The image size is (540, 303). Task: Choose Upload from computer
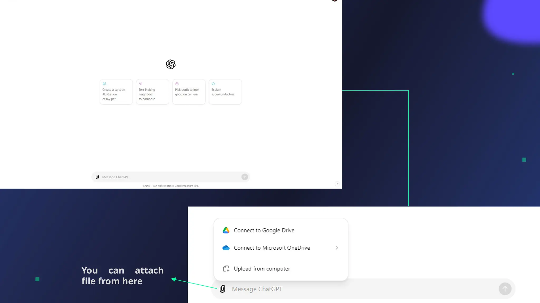coord(281,269)
